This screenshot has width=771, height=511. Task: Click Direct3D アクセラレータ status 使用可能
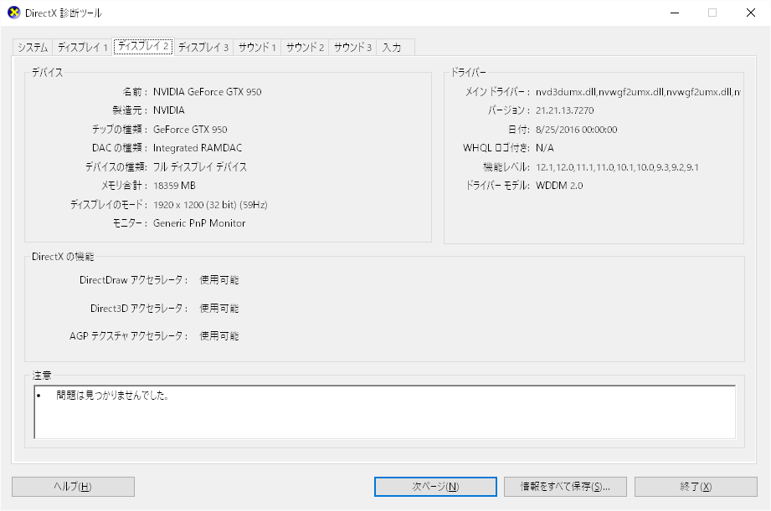pos(218,308)
